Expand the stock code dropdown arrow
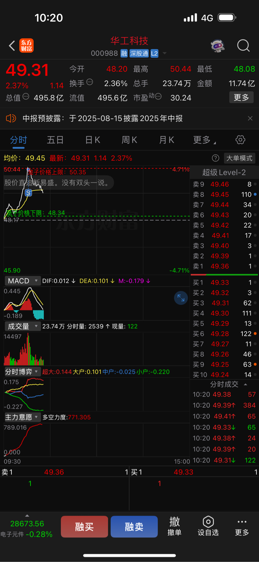 point(165,53)
